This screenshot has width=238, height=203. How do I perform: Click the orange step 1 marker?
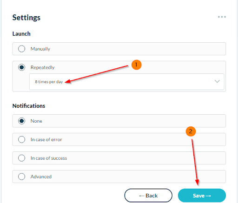136,65
